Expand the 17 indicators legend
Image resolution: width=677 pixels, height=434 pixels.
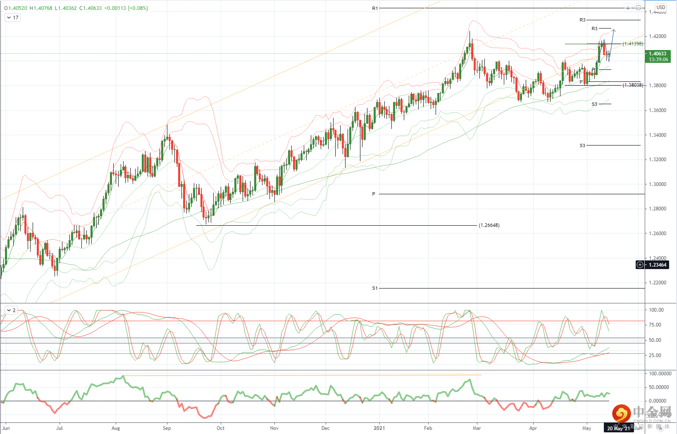(x=13, y=18)
